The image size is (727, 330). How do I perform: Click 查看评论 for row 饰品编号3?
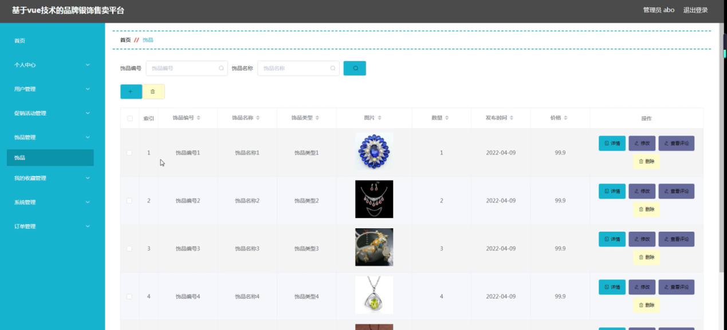pos(676,239)
